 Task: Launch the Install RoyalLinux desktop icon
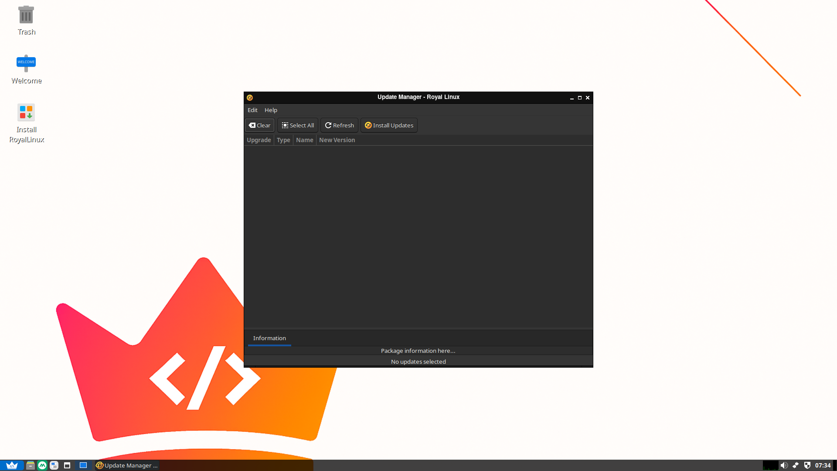[26, 123]
